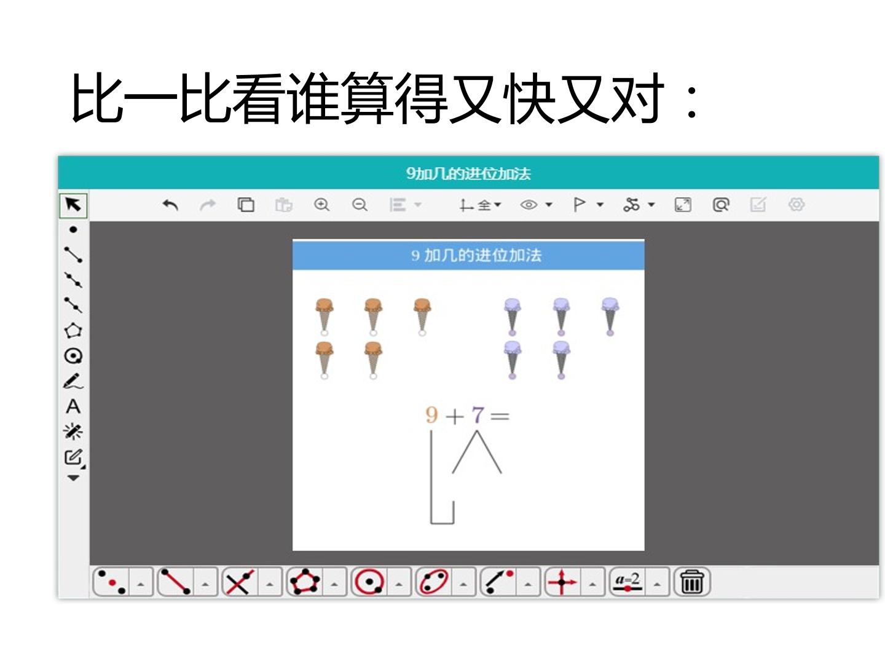The width and height of the screenshot is (885, 664).
Task: Select the ray tool in left sidebar
Action: click(73, 305)
